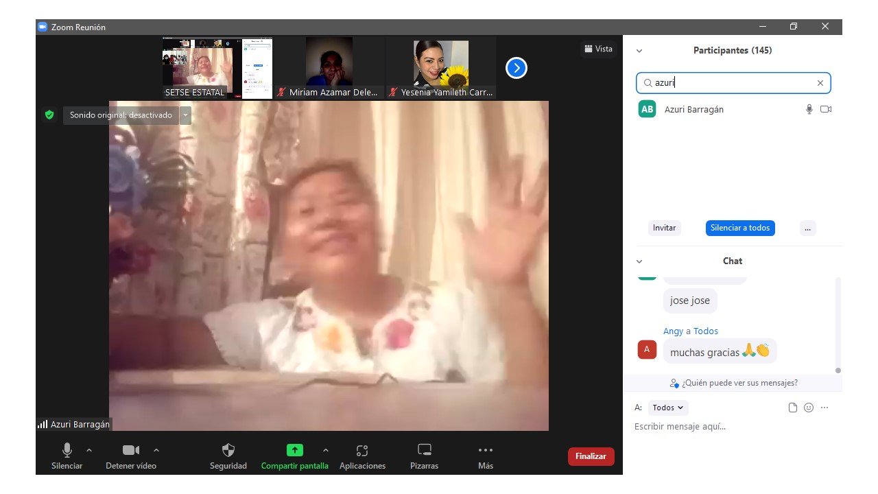Image resolution: width=878 pixels, height=494 pixels.
Task: Open the Seguridad shield options
Action: click(228, 456)
